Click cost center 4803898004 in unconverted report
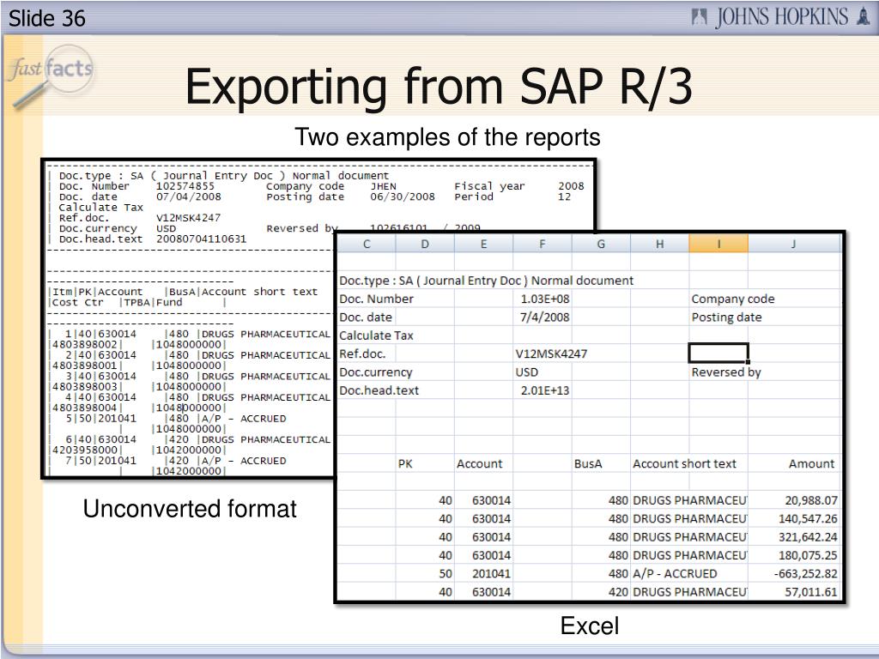Screen dimensions: 879x659 pos(85,408)
